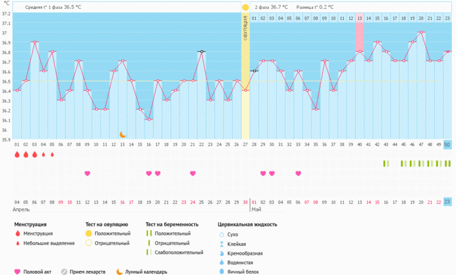Click the pink highlighted column for day 13
This screenshot has width=456, height=275.
click(x=359, y=34)
